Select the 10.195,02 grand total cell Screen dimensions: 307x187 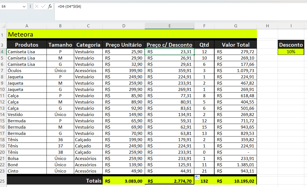point(236,181)
